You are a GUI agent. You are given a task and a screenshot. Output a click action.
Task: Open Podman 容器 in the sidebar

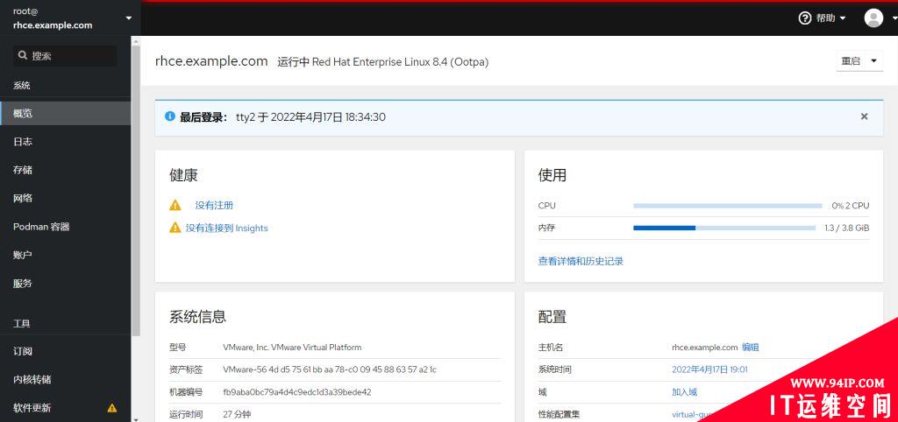click(65, 227)
